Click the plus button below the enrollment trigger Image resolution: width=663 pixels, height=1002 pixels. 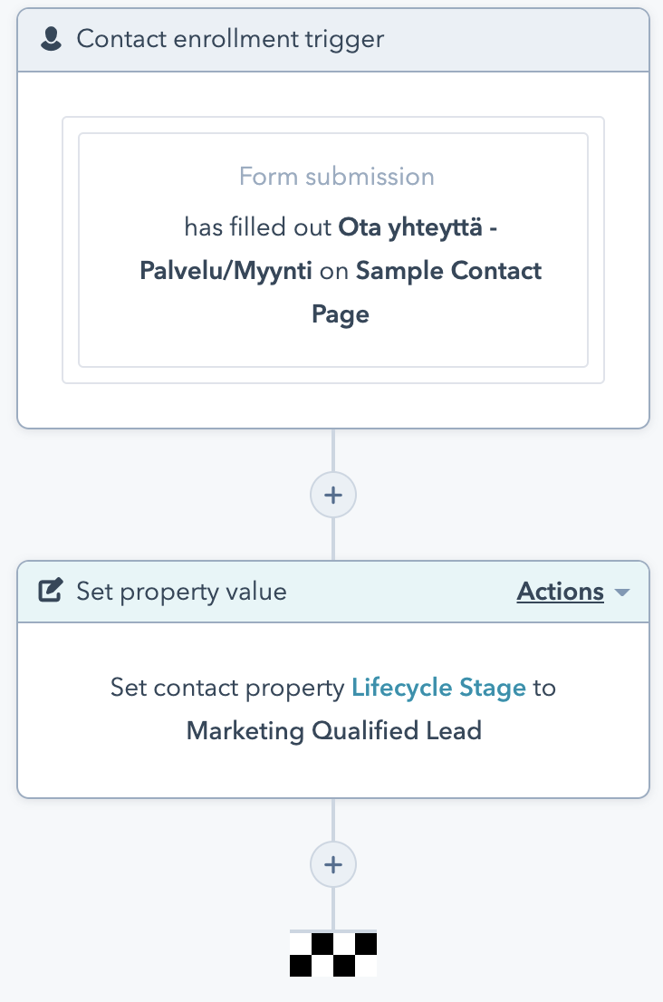333,495
